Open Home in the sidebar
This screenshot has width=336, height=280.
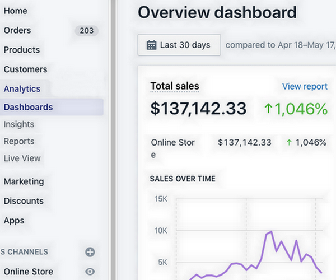(16, 11)
